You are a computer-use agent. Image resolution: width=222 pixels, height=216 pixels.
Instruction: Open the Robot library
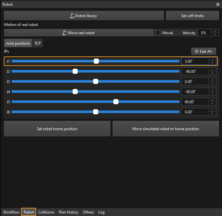click(84, 16)
